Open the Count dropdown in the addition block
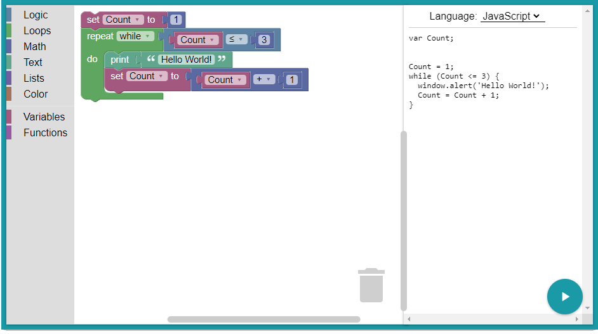Viewport: 598px width, 334px height. pyautogui.click(x=225, y=80)
